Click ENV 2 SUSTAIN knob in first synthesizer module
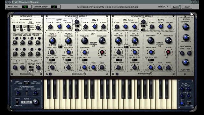 click(103, 27)
